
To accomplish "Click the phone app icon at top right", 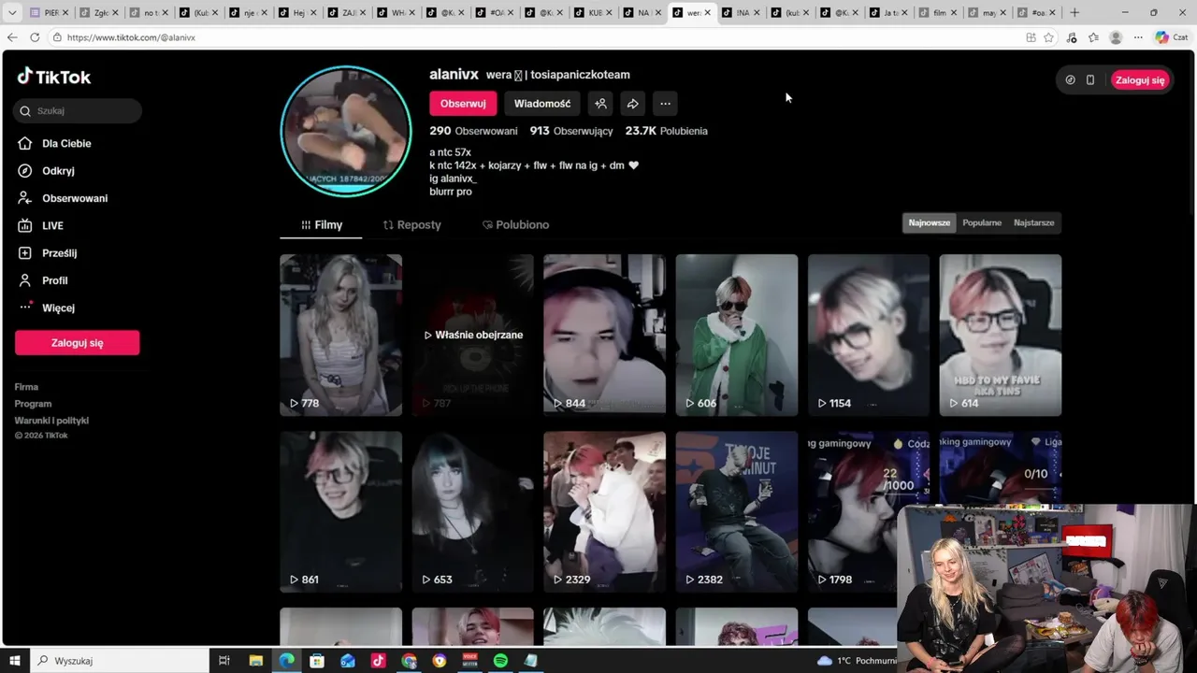I will [1089, 79].
